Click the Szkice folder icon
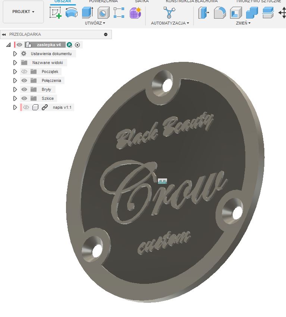The height and width of the screenshot is (317, 286). pyautogui.click(x=34, y=98)
